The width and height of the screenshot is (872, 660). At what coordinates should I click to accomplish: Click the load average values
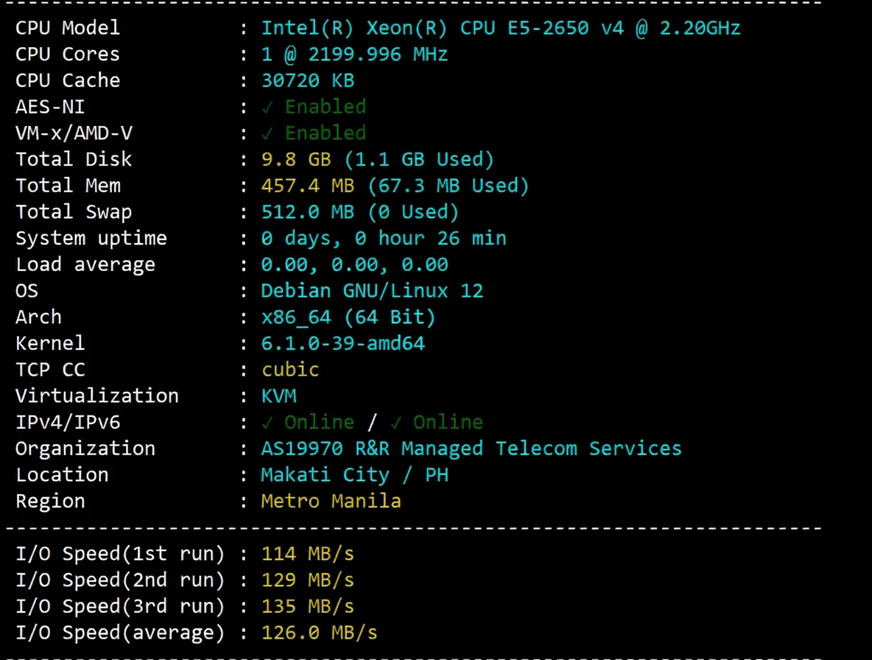pos(354,264)
